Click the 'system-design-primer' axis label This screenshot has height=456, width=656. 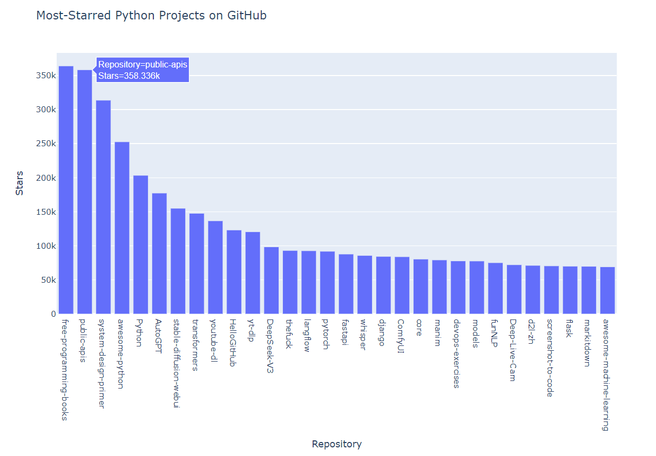[x=102, y=363]
